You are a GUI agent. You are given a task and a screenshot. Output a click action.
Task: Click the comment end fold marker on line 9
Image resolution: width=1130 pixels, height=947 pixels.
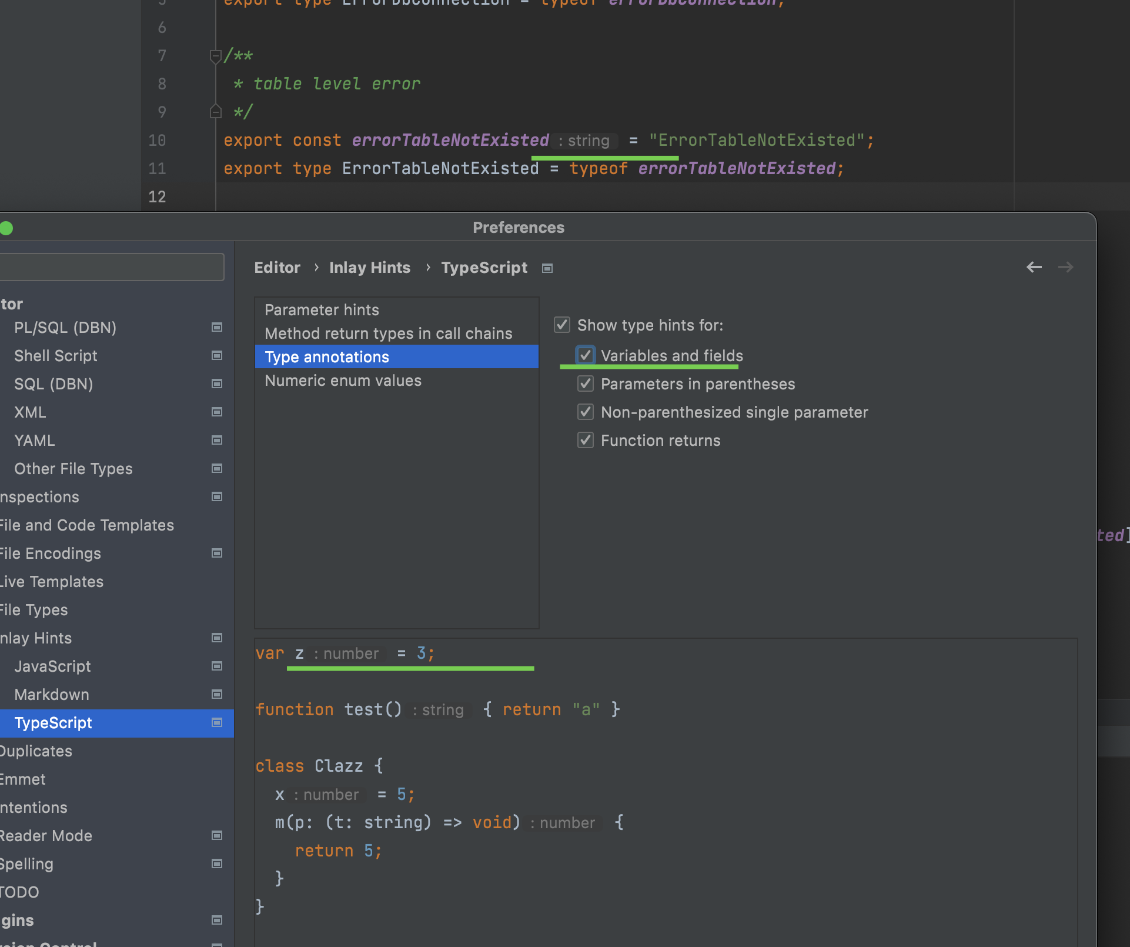[215, 111]
